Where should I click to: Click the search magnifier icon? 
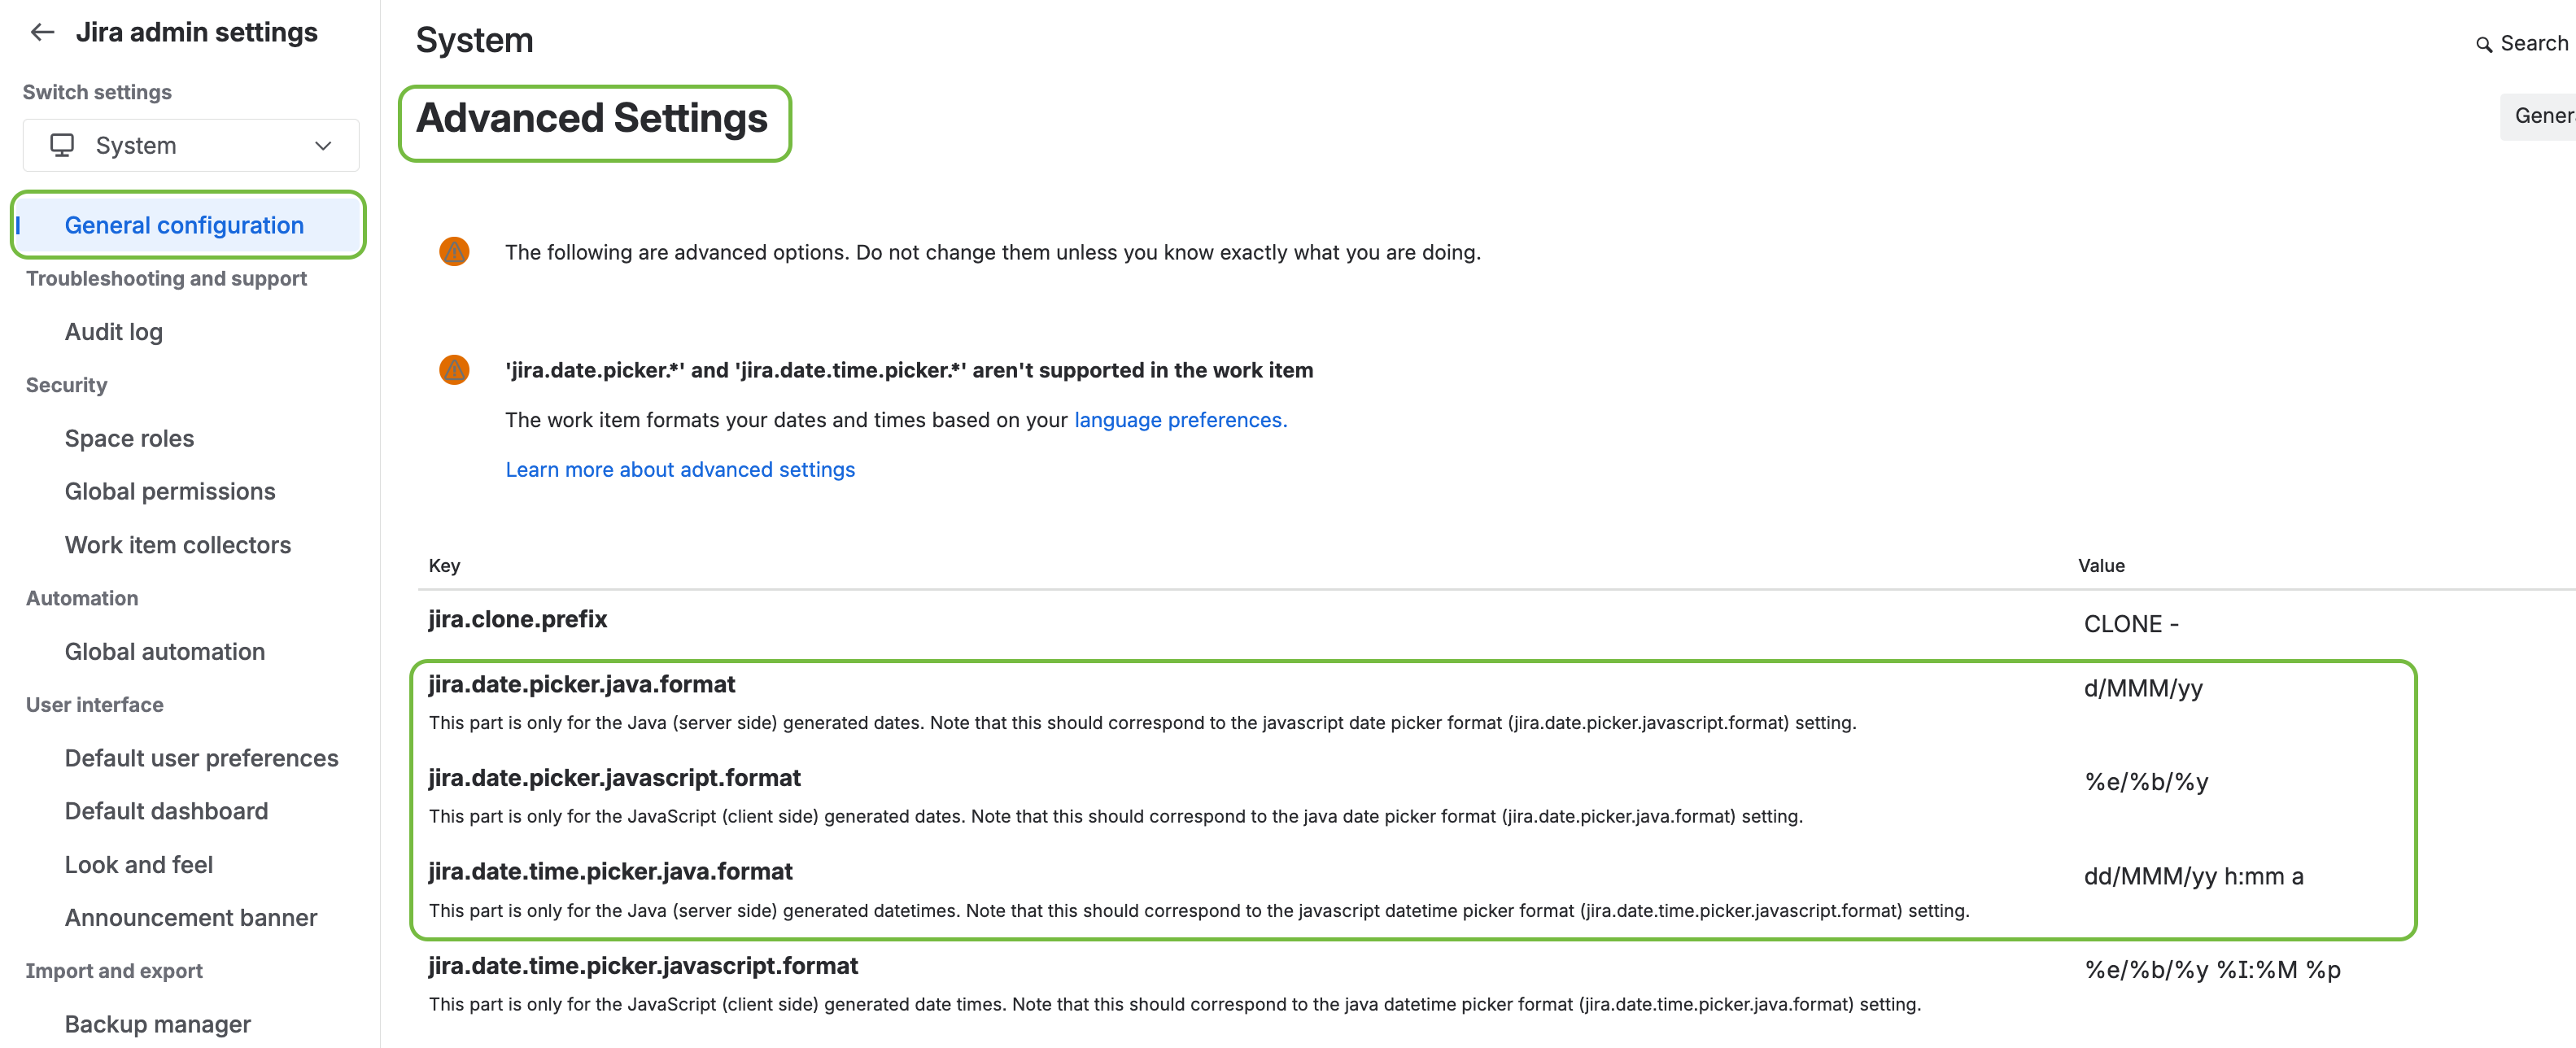coord(2483,44)
